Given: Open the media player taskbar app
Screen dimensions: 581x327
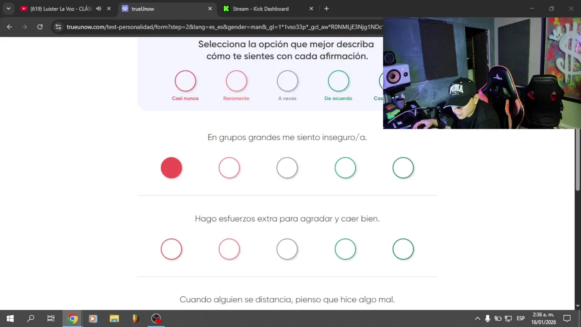Looking at the screenshot, I should 93,318.
